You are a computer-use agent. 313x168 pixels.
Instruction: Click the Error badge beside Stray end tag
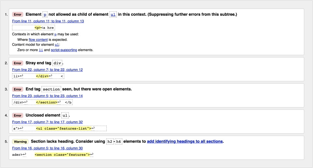pyautogui.click(x=18, y=63)
